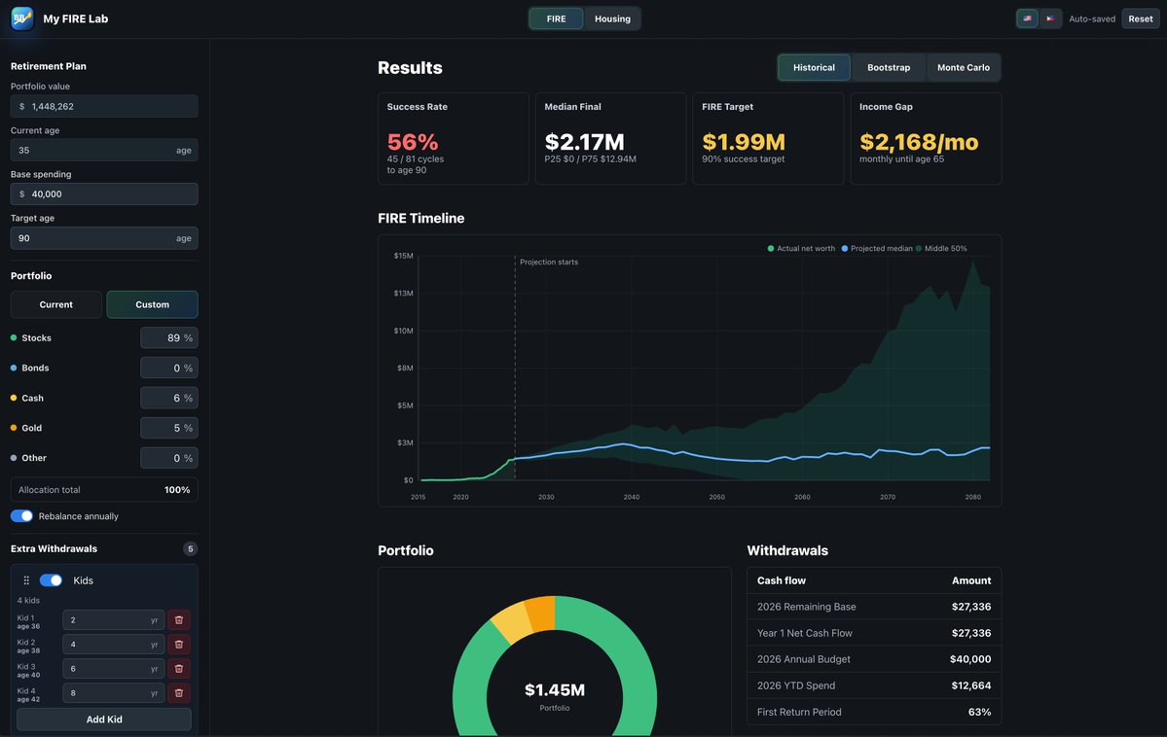Click the 2026 Remaining Base row
The width and height of the screenshot is (1167, 737).
(874, 607)
